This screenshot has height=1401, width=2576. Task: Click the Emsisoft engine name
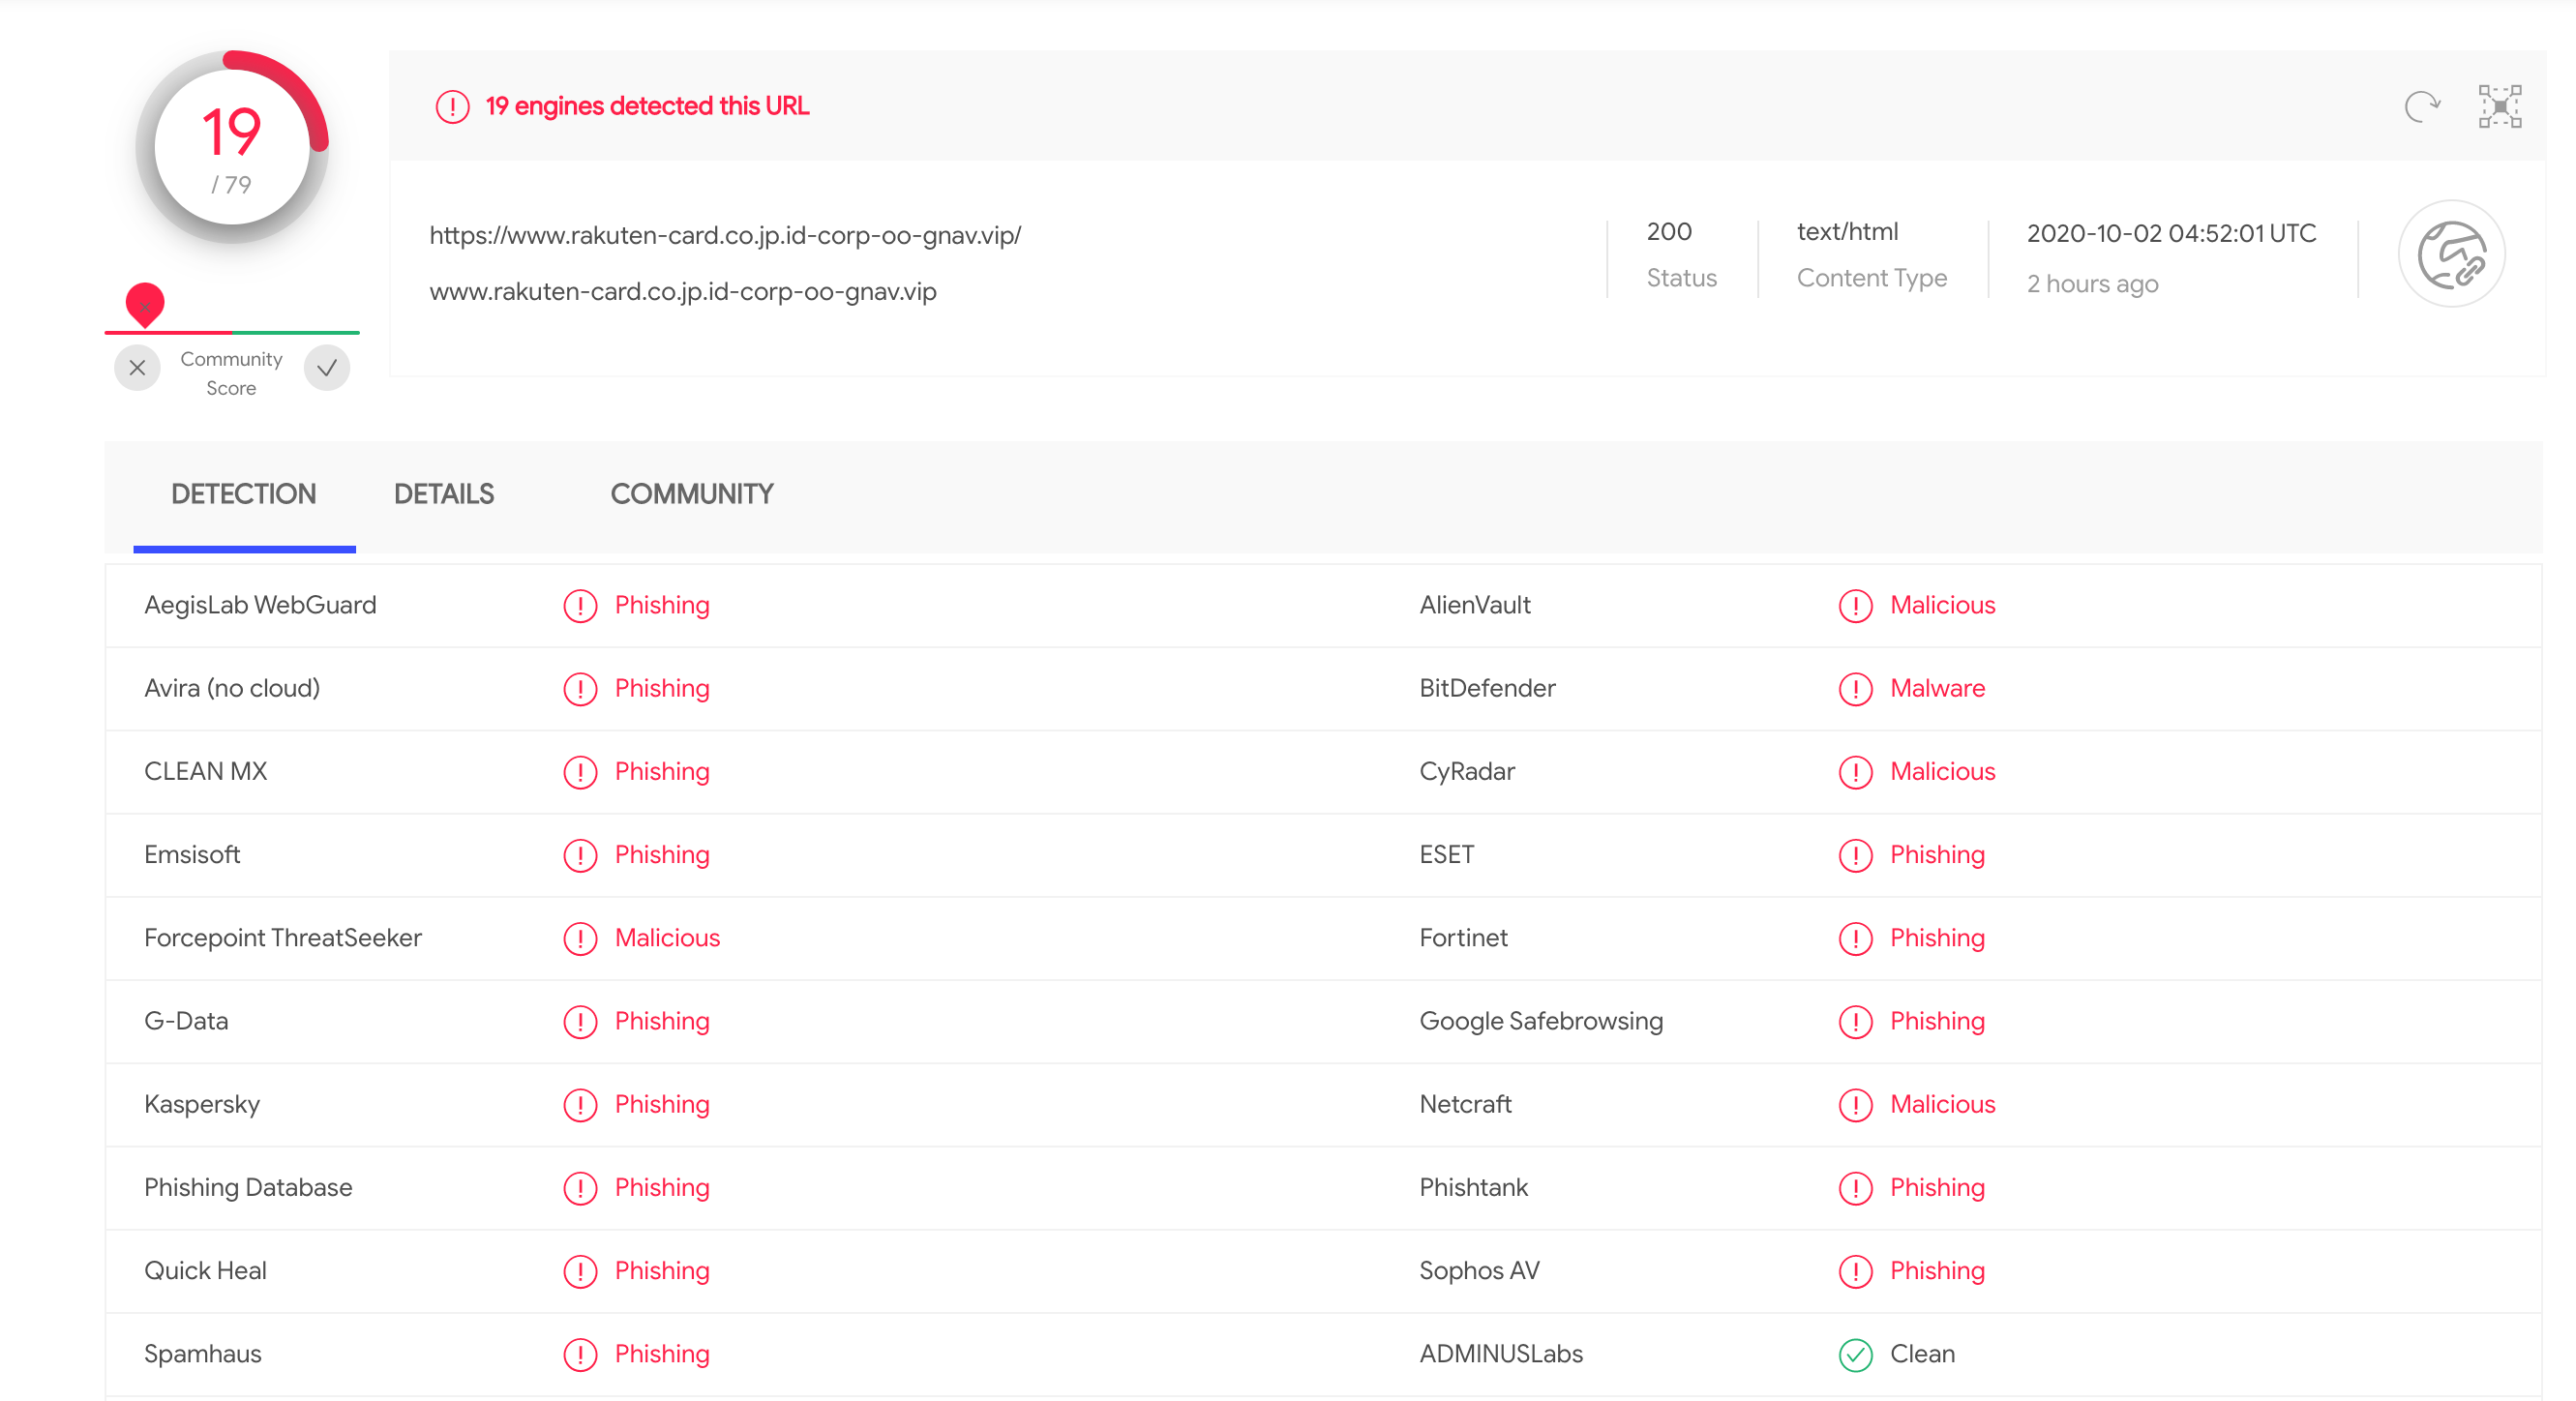coord(192,854)
